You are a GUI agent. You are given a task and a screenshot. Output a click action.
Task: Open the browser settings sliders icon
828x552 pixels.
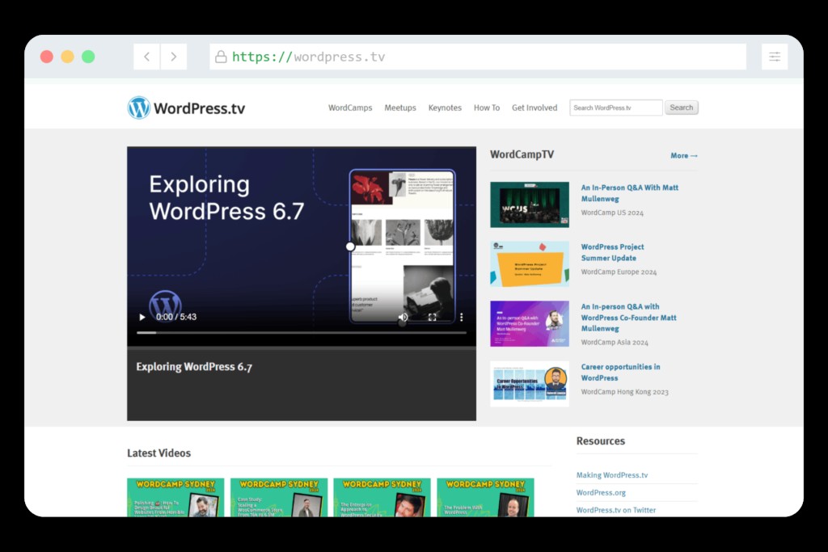coord(775,57)
